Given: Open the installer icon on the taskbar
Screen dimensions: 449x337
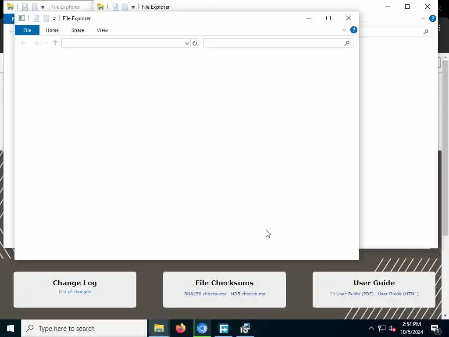Looking at the screenshot, I should pyautogui.click(x=245, y=328).
